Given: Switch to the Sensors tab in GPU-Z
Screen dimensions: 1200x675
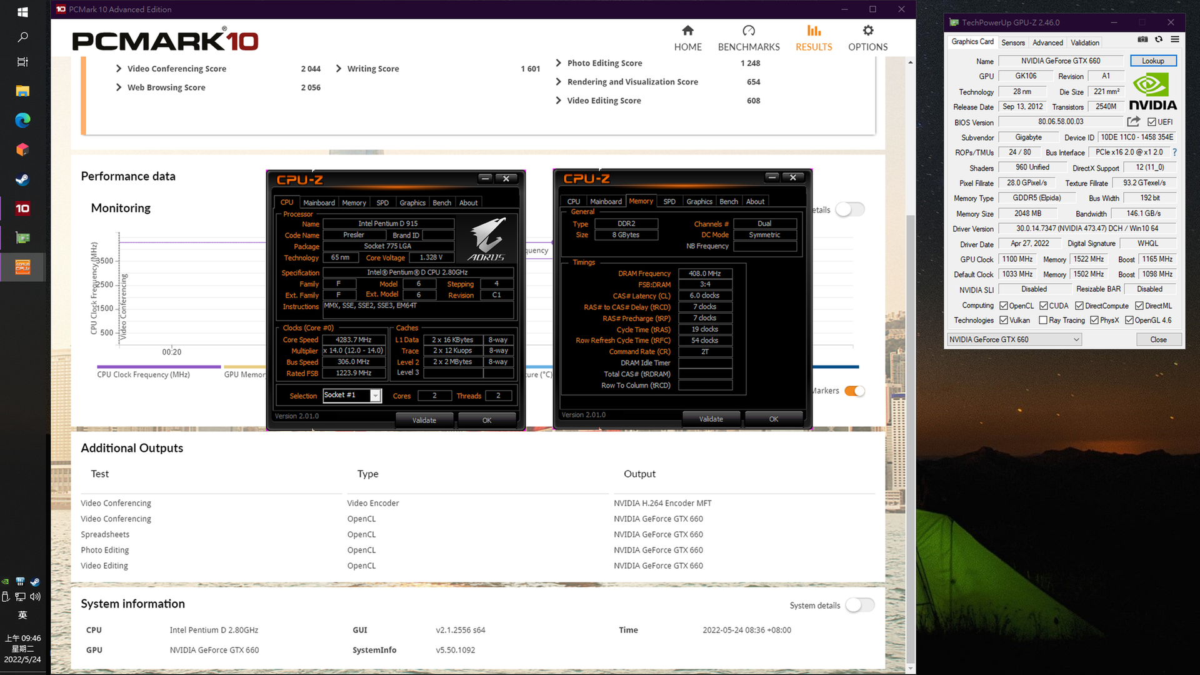Looking at the screenshot, I should 1012,42.
